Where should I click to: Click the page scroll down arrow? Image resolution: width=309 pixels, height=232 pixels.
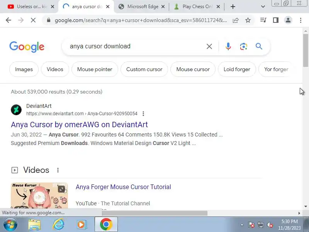[x=306, y=206]
